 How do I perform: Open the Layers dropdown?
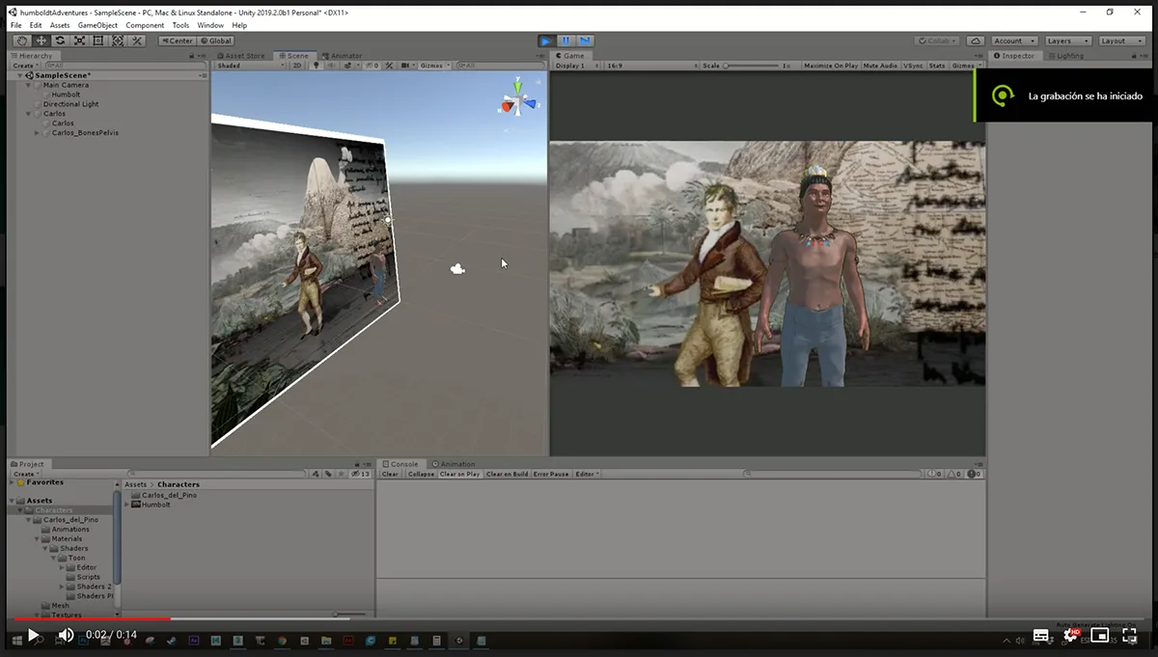(x=1067, y=41)
